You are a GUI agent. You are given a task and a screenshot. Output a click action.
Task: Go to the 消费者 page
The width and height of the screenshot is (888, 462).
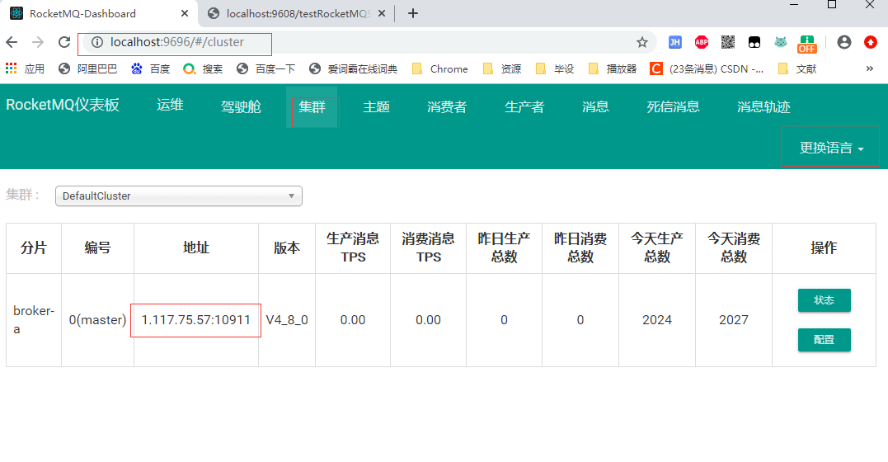click(447, 106)
